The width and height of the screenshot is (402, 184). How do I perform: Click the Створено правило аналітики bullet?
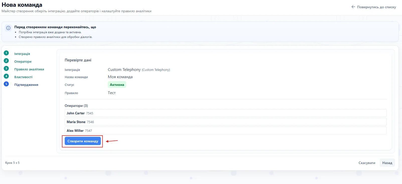pyautogui.click(x=55, y=37)
